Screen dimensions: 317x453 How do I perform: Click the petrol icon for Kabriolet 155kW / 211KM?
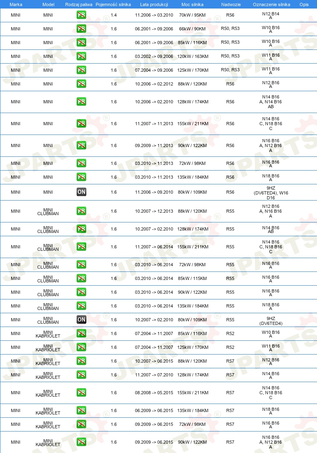pos(81,392)
